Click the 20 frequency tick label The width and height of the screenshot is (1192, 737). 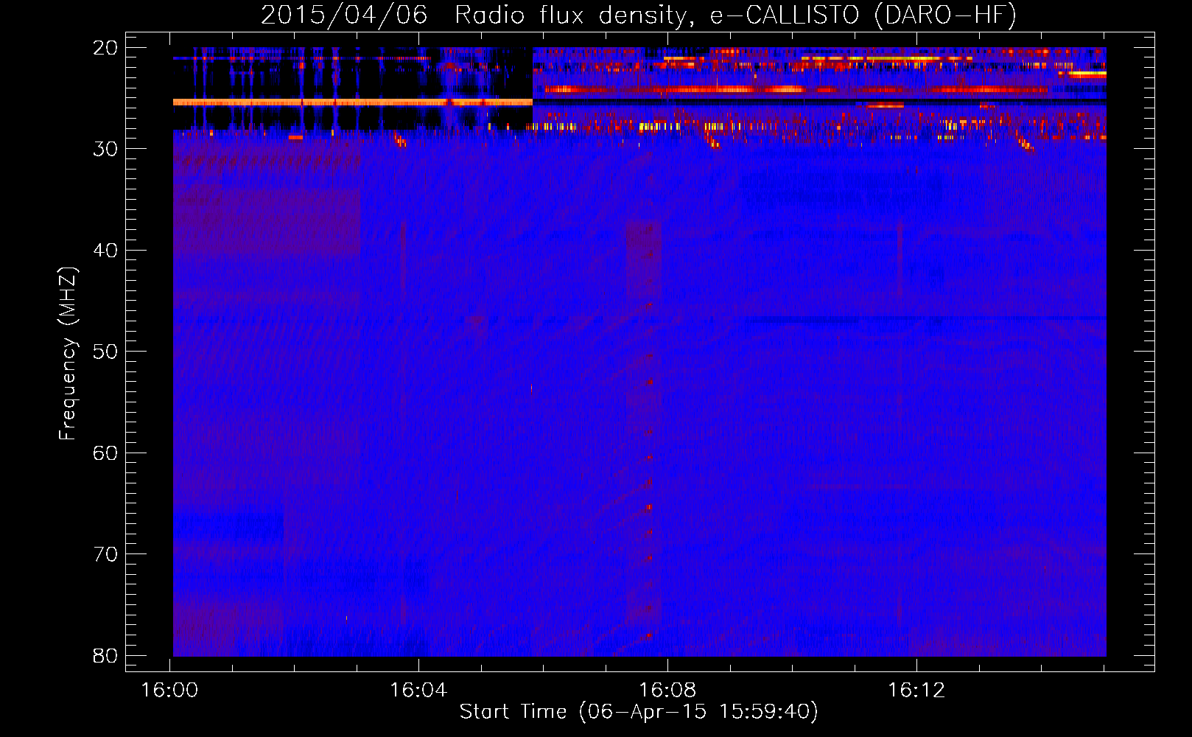point(106,47)
